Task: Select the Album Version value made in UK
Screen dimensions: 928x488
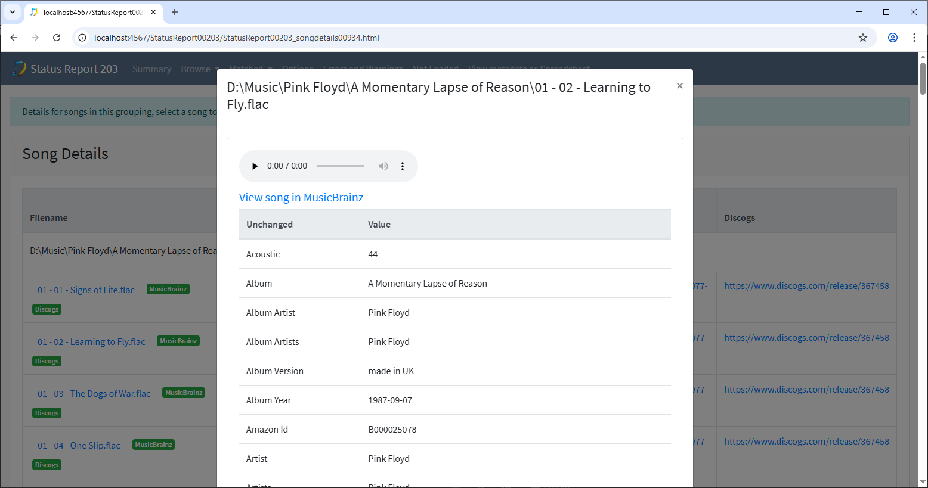Action: (391, 371)
